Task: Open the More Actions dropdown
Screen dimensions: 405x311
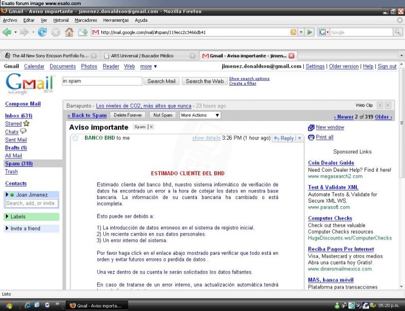Action: pyautogui.click(x=200, y=115)
